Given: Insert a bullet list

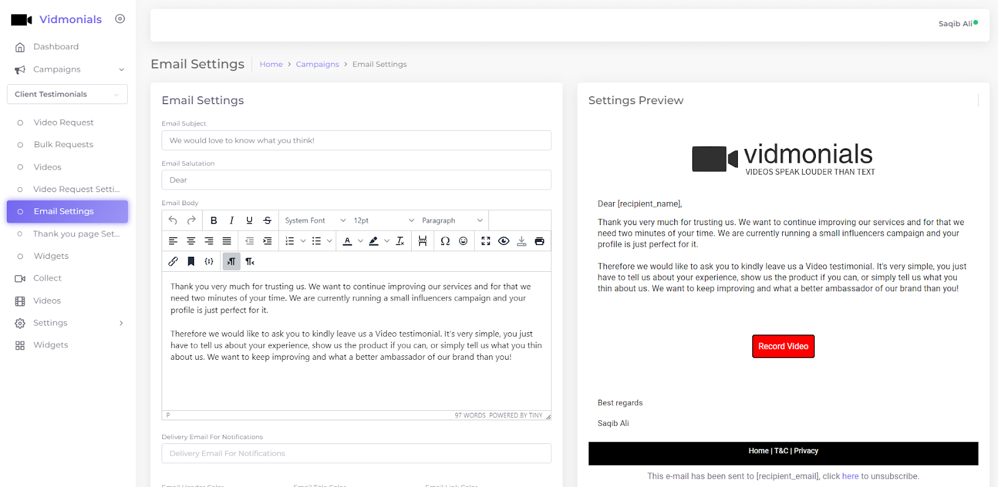Looking at the screenshot, I should tap(317, 241).
